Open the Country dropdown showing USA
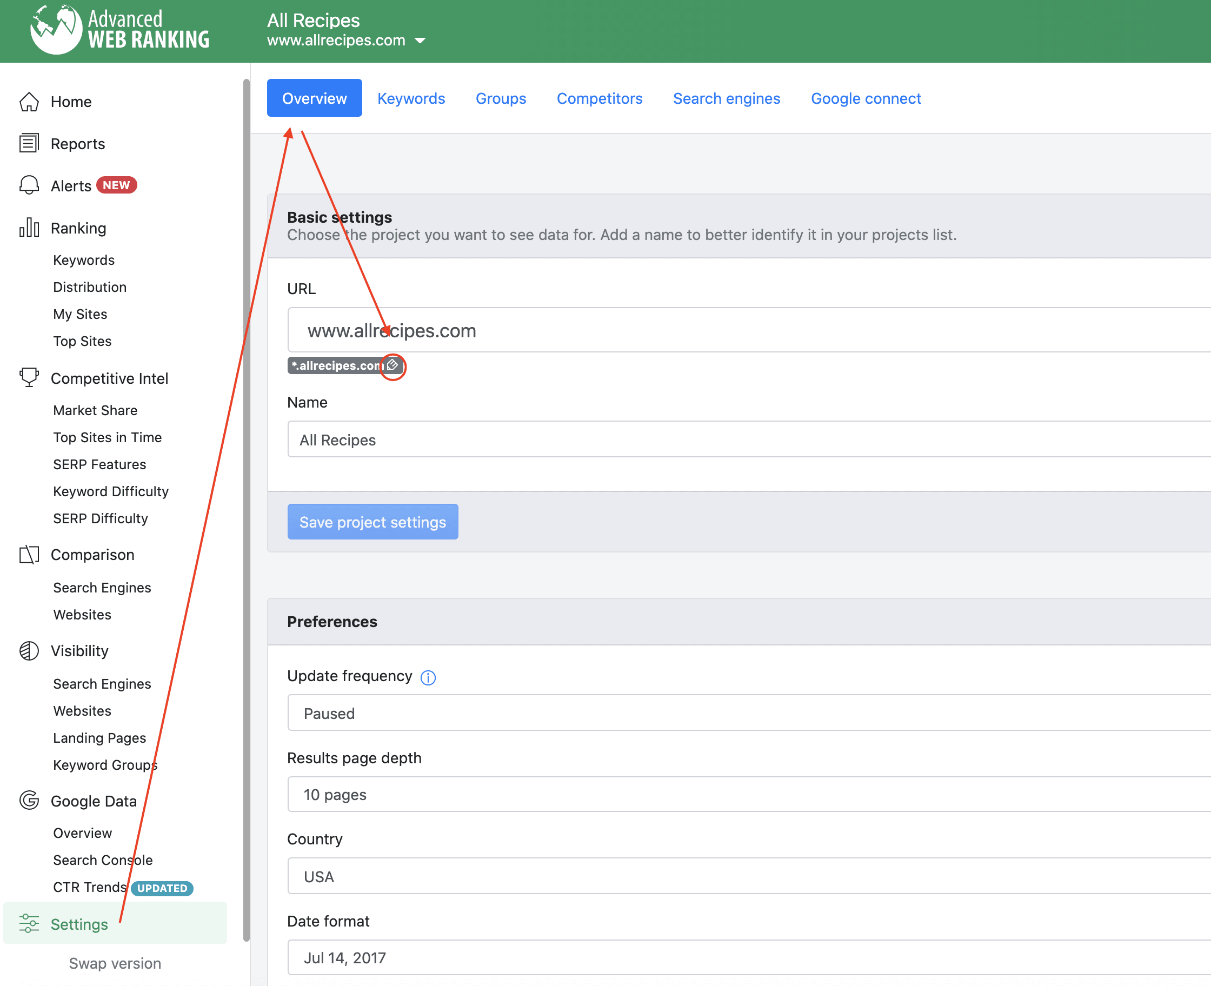The image size is (1211, 986). [x=749, y=876]
